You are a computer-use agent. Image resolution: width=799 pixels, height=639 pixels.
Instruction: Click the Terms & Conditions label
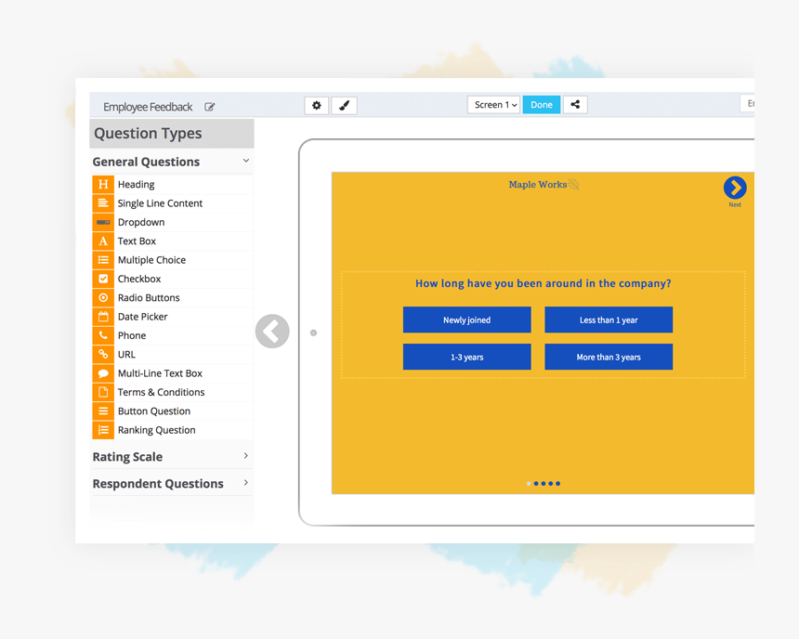tap(161, 392)
